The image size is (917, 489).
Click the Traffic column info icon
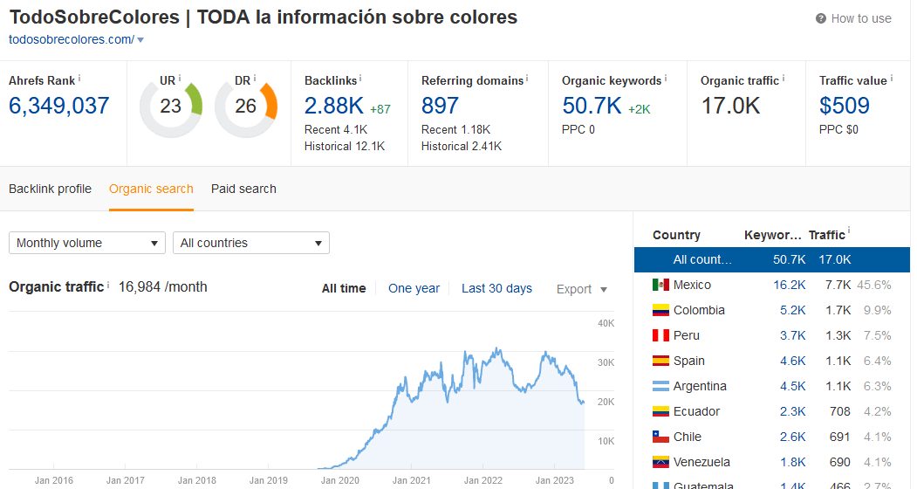(849, 231)
